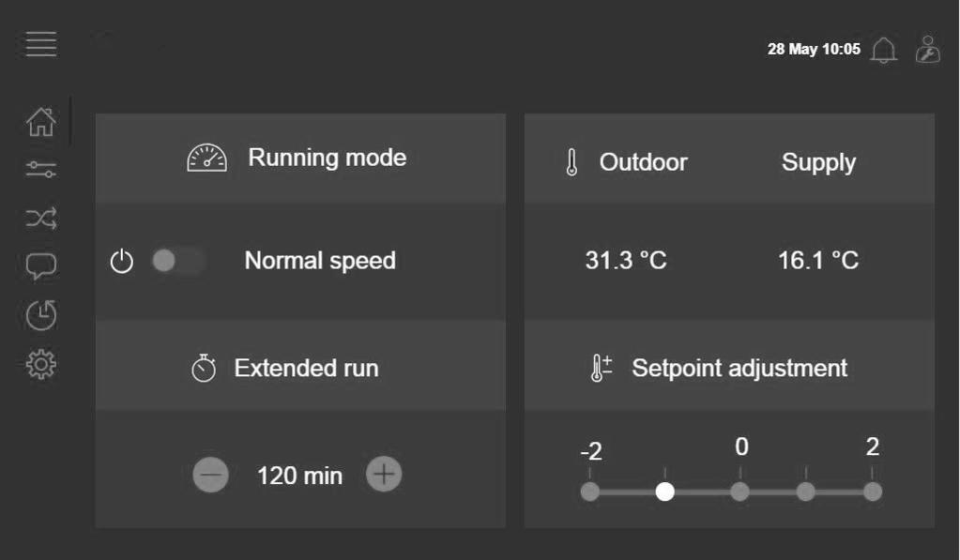The height and width of the screenshot is (560, 960).
Task: Click the power symbol icon
Action: pyautogui.click(x=122, y=262)
